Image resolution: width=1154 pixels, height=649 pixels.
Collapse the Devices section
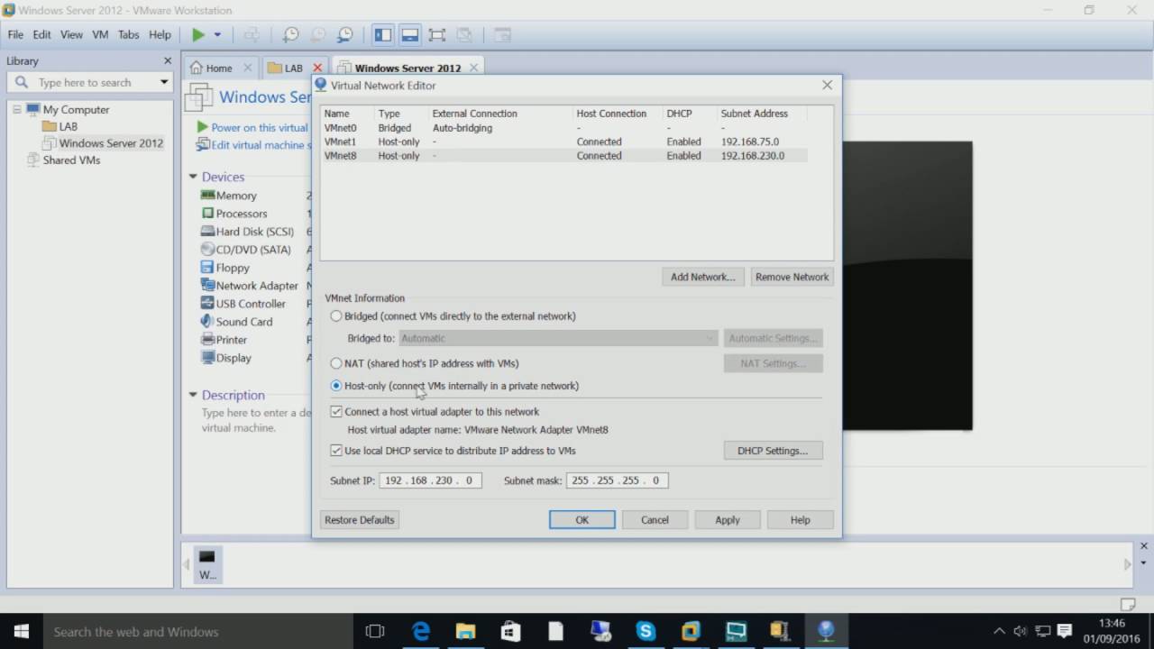coord(193,177)
